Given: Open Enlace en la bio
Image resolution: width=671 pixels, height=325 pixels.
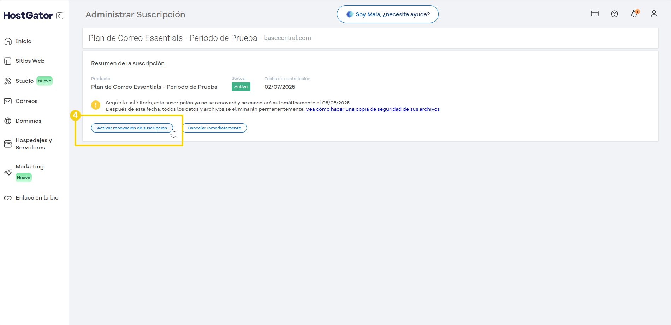Looking at the screenshot, I should (x=37, y=198).
